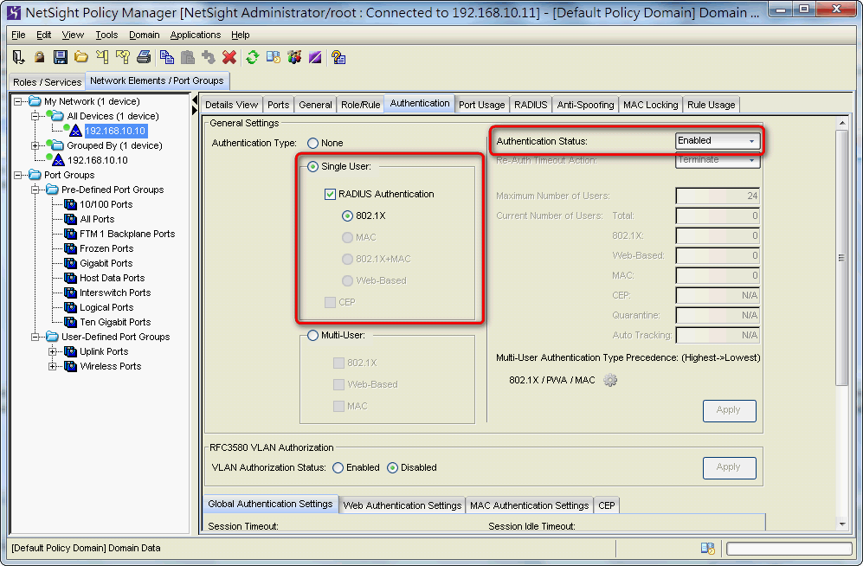The width and height of the screenshot is (863, 566).
Task: Open Re-Auth Timeout Action dropdown
Action: (x=718, y=160)
